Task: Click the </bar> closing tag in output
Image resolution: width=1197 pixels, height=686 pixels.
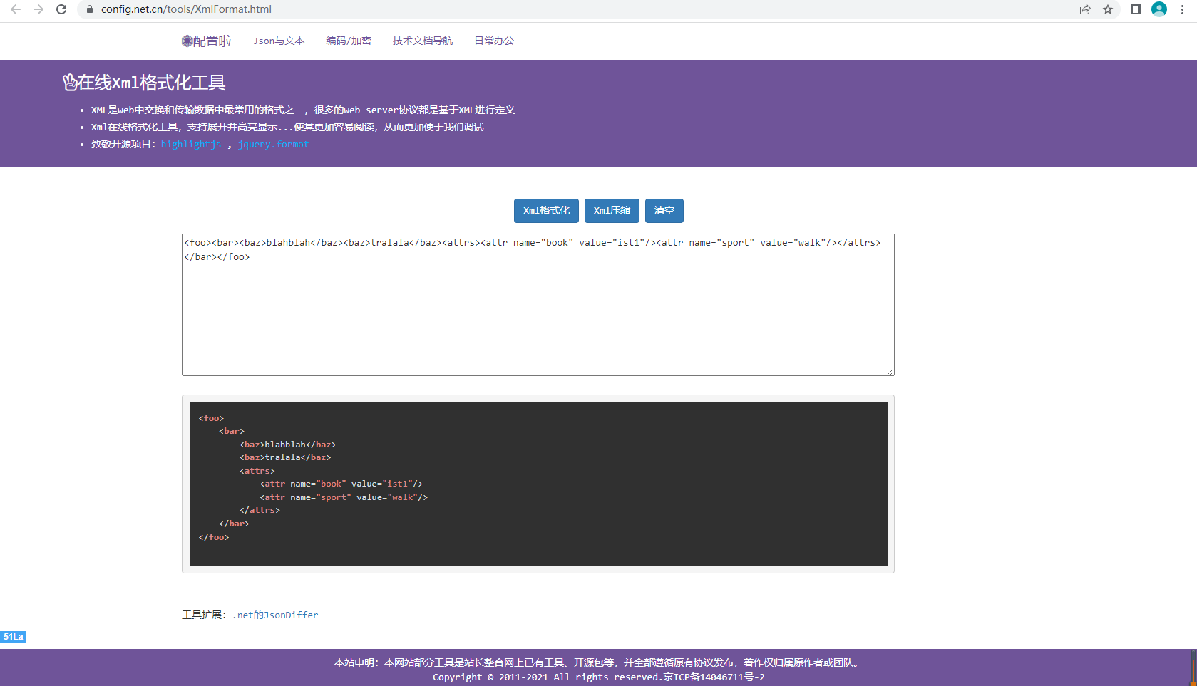Action: [234, 524]
